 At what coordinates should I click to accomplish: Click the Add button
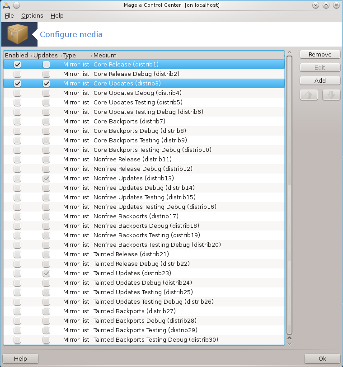pyautogui.click(x=320, y=80)
